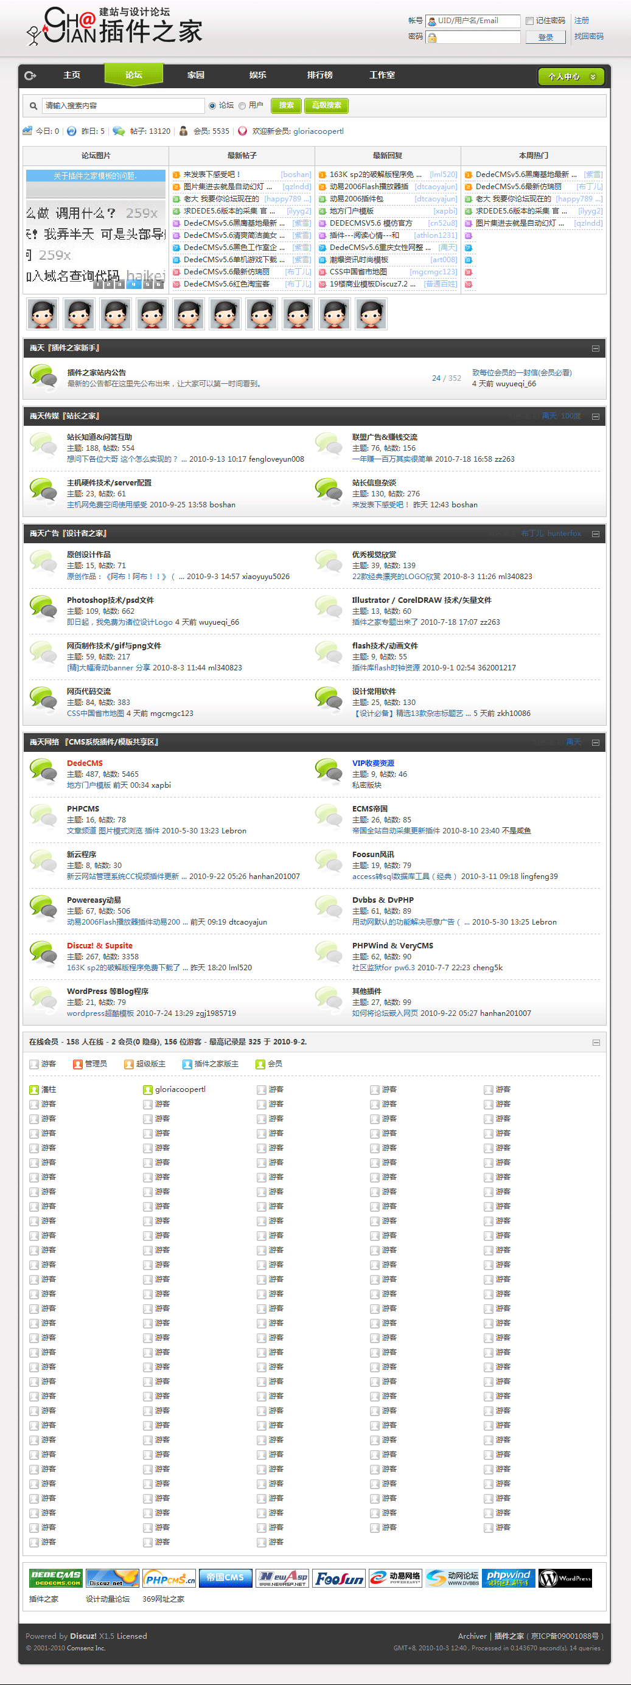Click the 欢迎新会员 heart icon
The height and width of the screenshot is (1685, 631).
tap(242, 131)
